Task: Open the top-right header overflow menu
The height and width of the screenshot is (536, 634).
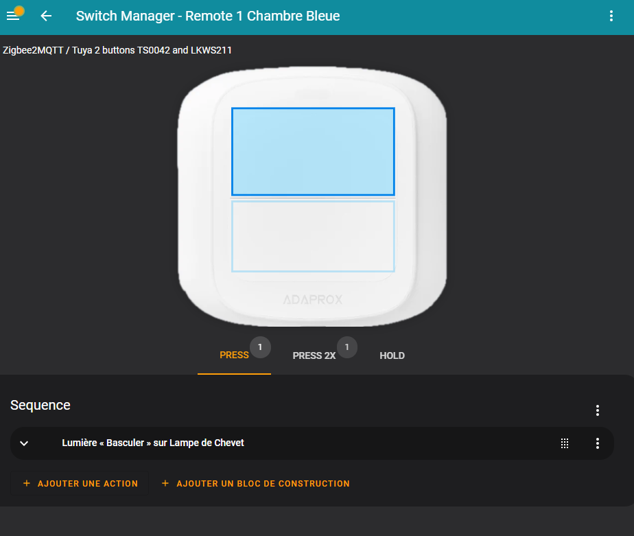Action: (x=611, y=16)
